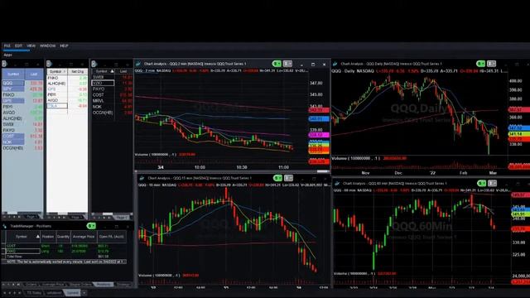Open gray interval link dropdown on Daily chart
530x298 pixels.
491,64
